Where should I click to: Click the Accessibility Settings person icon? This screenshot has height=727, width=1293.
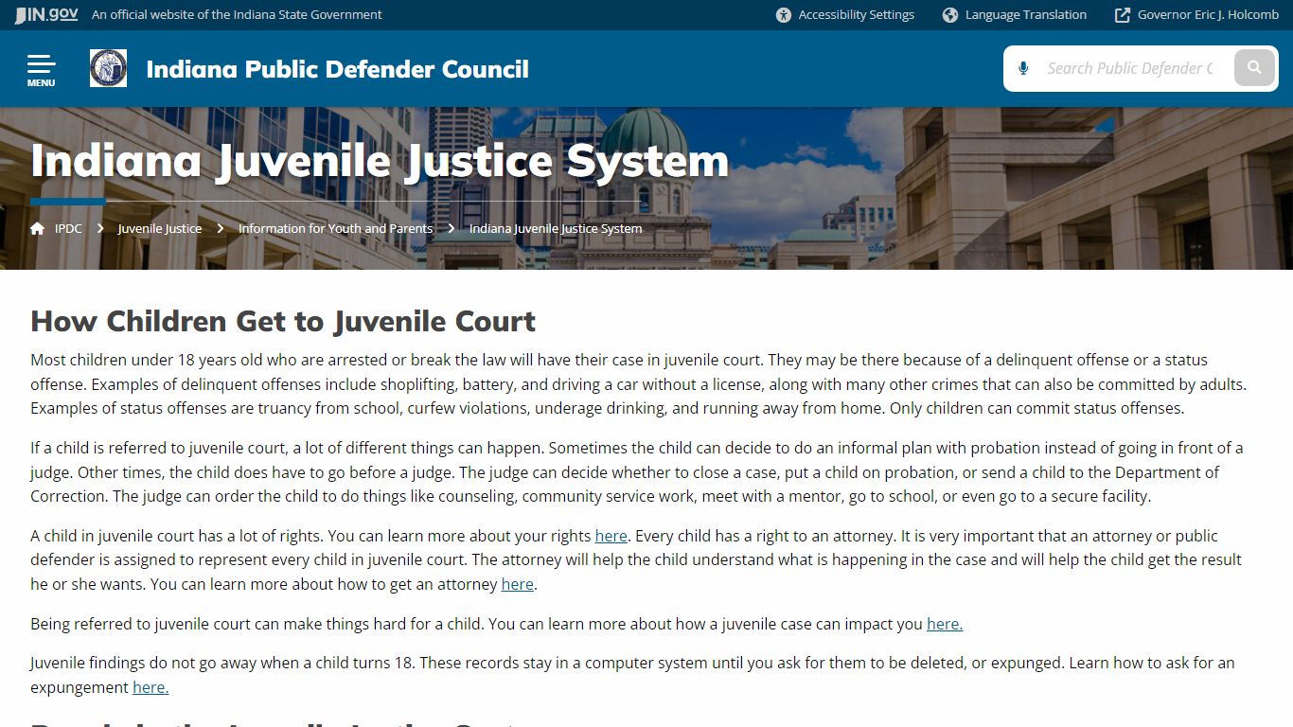(x=784, y=15)
